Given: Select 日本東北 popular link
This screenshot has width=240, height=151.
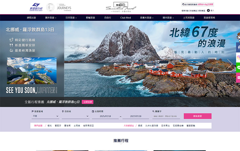Looking at the screenshot, I should [165, 125].
